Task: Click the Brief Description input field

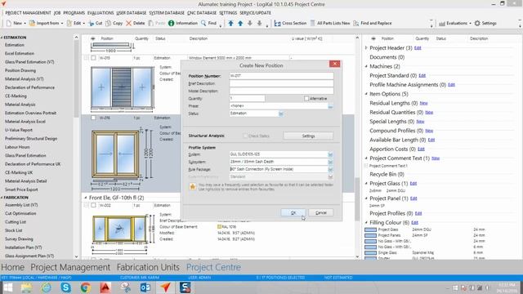Action: 281,83
